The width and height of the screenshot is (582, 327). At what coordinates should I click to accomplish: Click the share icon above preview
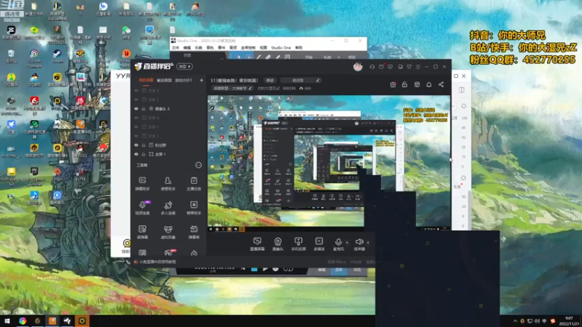[x=441, y=84]
